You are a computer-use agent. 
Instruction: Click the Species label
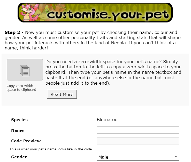pyautogui.click(x=19, y=120)
